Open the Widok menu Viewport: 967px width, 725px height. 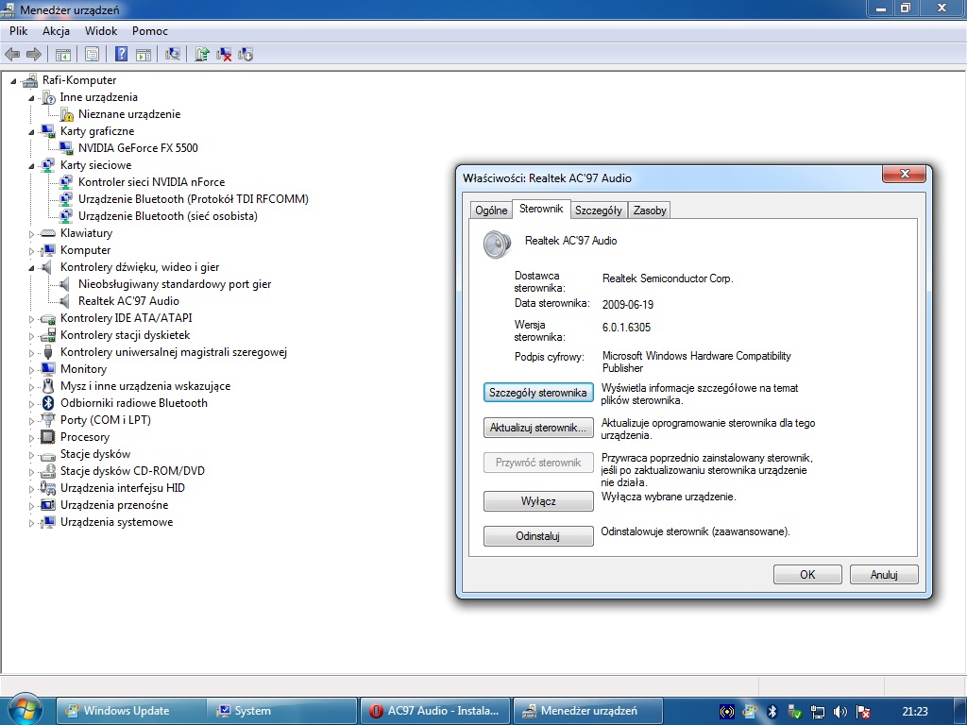coord(101,31)
